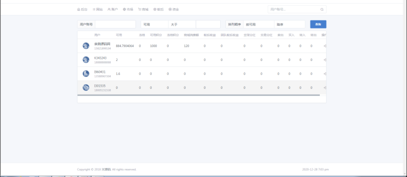The height and width of the screenshot is (177, 407).
Task: Click the 可用 column header
Action: pyautogui.click(x=119, y=35)
